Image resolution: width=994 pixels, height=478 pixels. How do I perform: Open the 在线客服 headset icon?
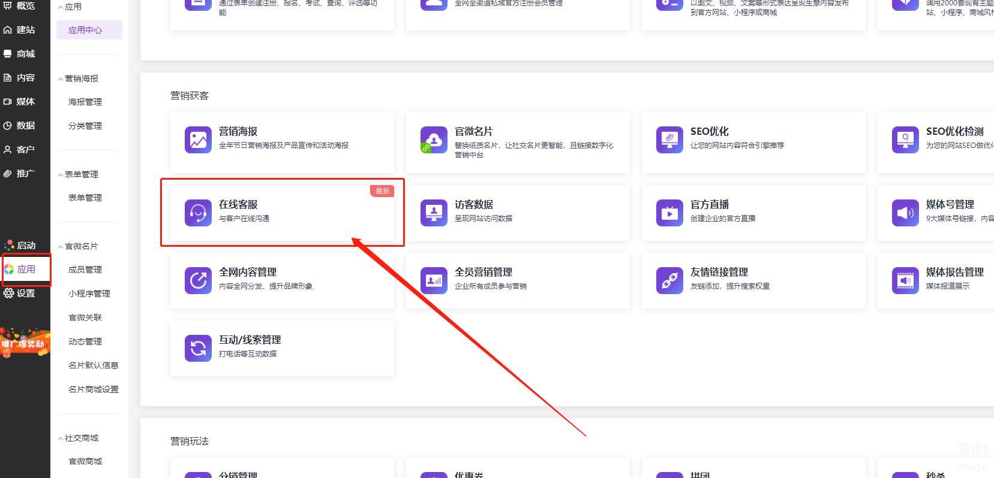[x=198, y=213]
